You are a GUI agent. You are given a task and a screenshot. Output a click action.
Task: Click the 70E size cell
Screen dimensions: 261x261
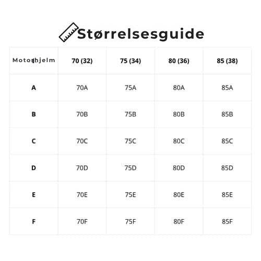82,195
